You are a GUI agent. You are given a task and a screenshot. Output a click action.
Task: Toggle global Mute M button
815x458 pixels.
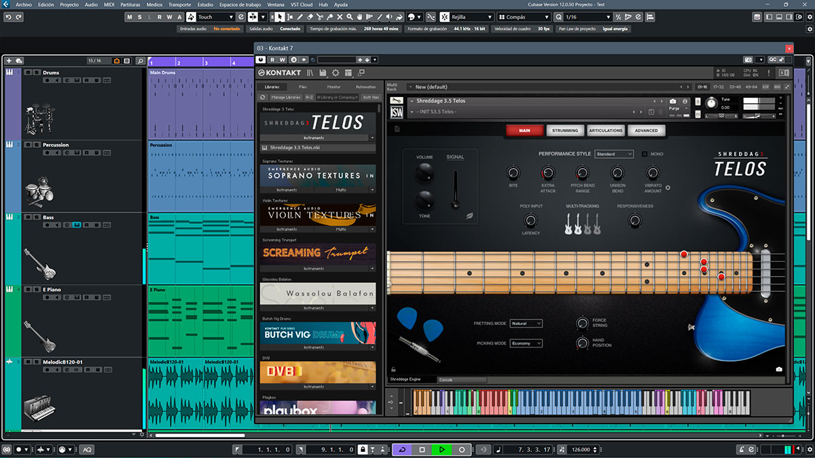[x=130, y=17]
